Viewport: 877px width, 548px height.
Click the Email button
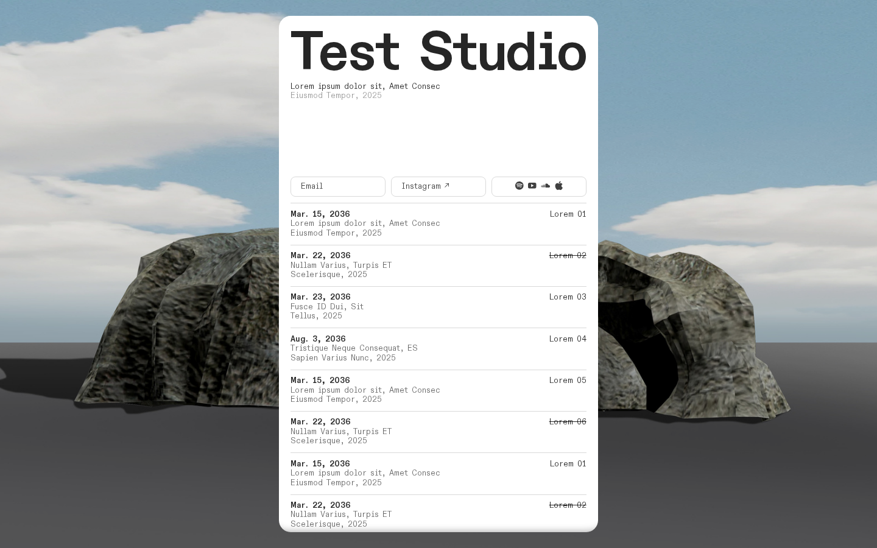[338, 186]
